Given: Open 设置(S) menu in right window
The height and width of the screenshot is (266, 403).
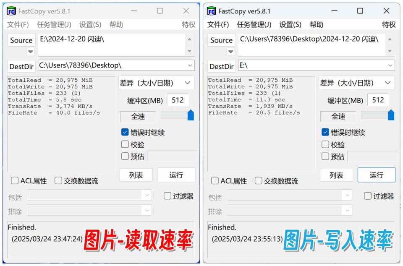Looking at the screenshot, I should tap(290, 25).
